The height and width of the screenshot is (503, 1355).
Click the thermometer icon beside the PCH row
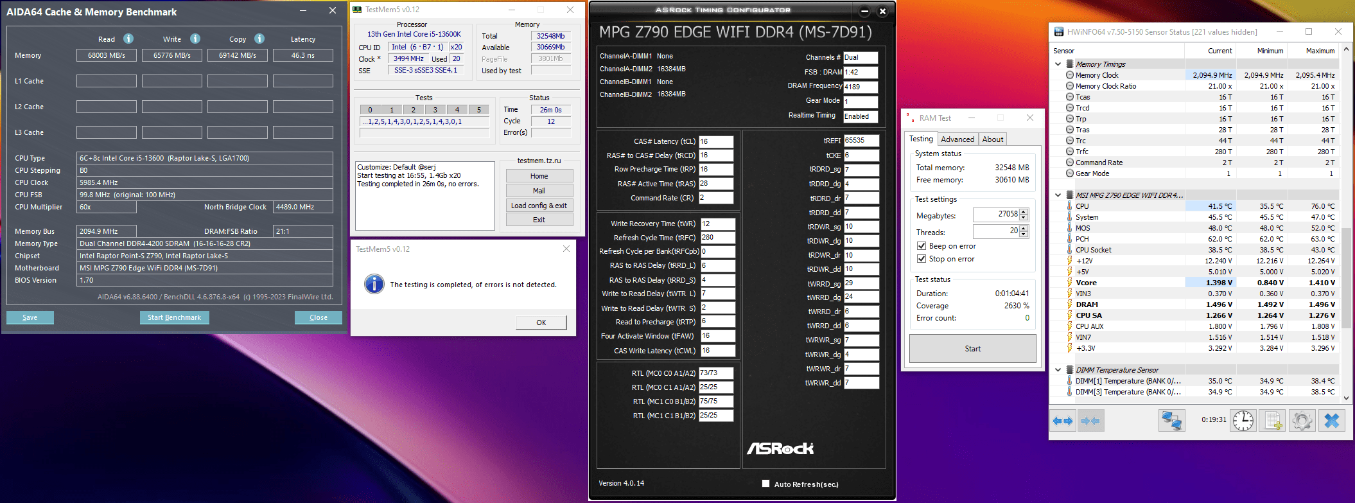(x=1069, y=239)
